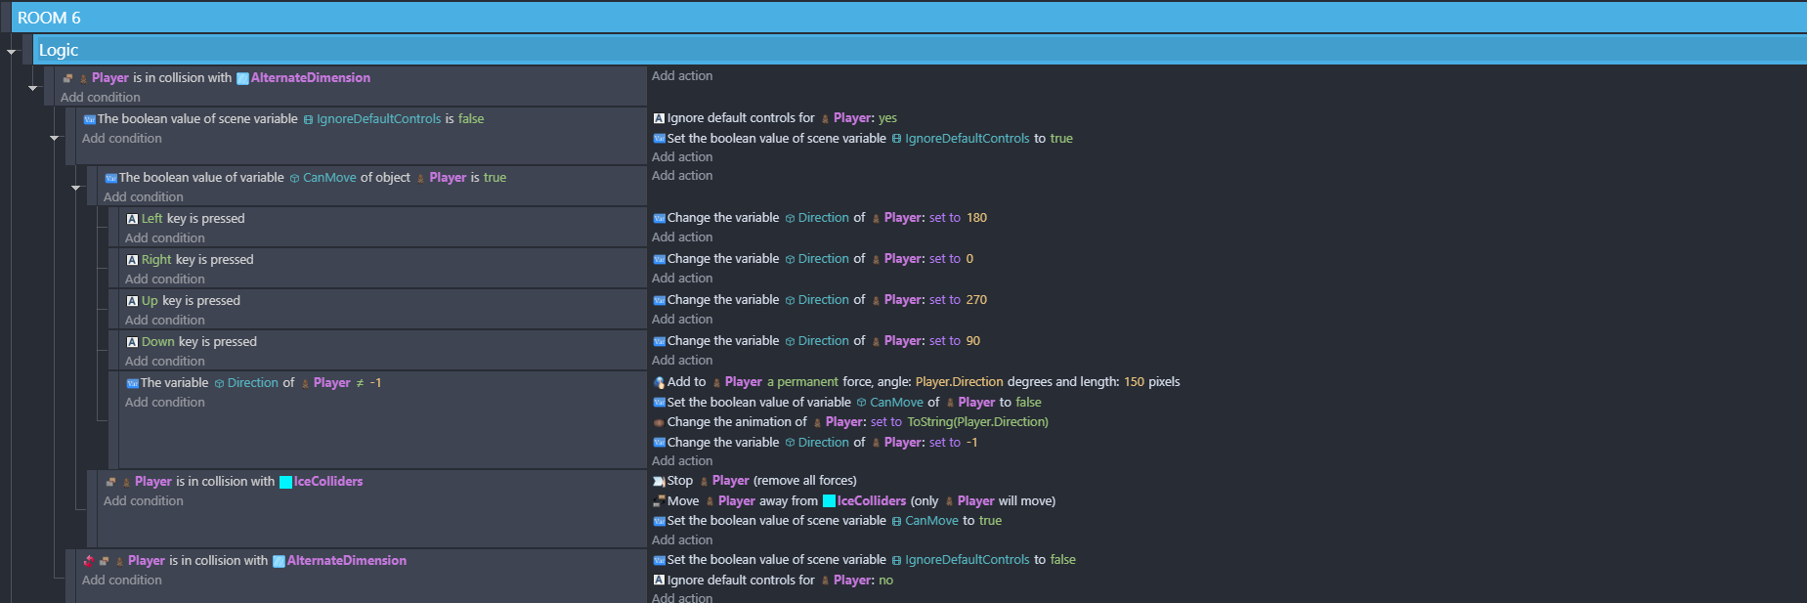The height and width of the screenshot is (603, 1807).
Task: Click keyboard icon of Ignore default controls no action
Action: pos(659,581)
